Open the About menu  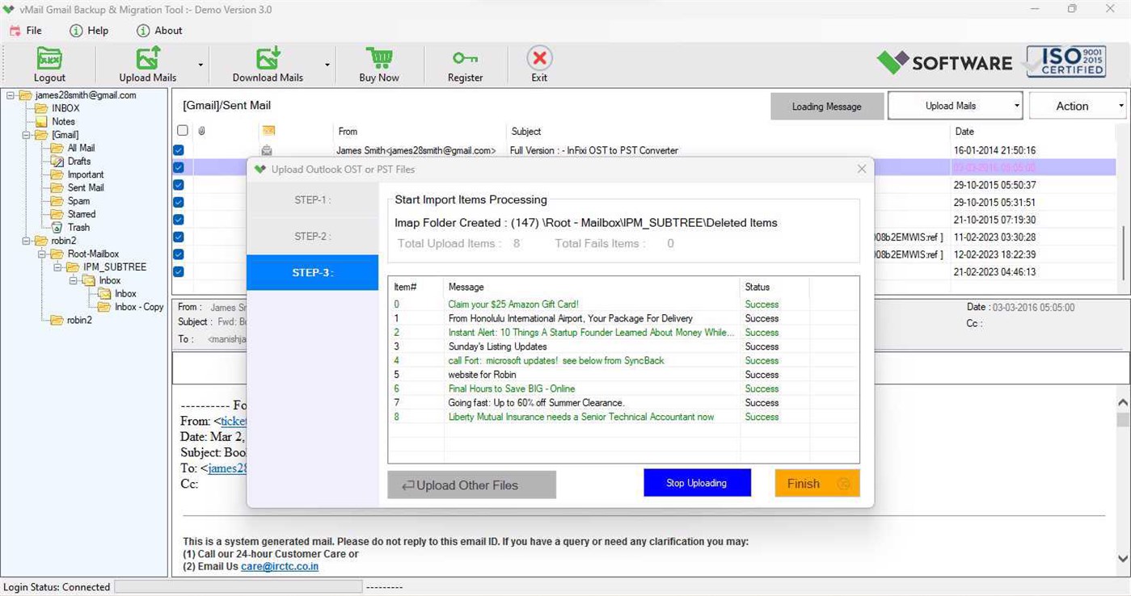[159, 31]
